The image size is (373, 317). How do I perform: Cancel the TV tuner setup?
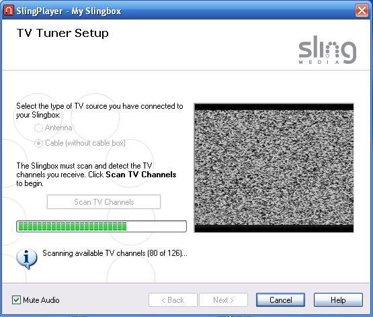280,300
